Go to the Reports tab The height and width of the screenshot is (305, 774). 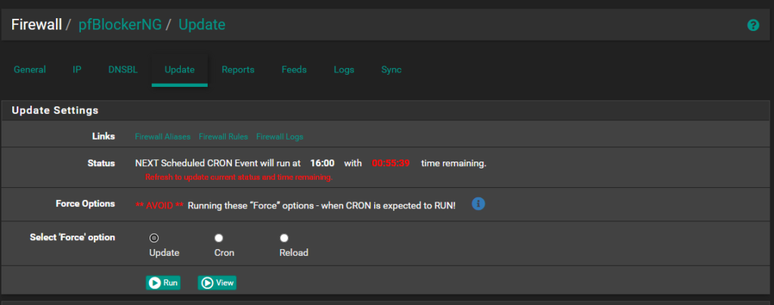coord(238,69)
